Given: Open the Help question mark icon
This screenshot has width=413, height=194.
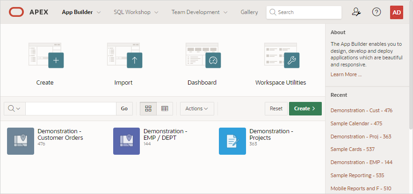Looking at the screenshot, I should (377, 12).
